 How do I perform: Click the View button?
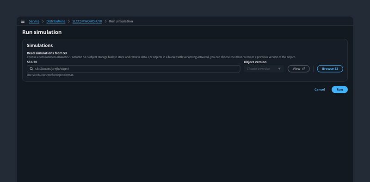point(298,69)
